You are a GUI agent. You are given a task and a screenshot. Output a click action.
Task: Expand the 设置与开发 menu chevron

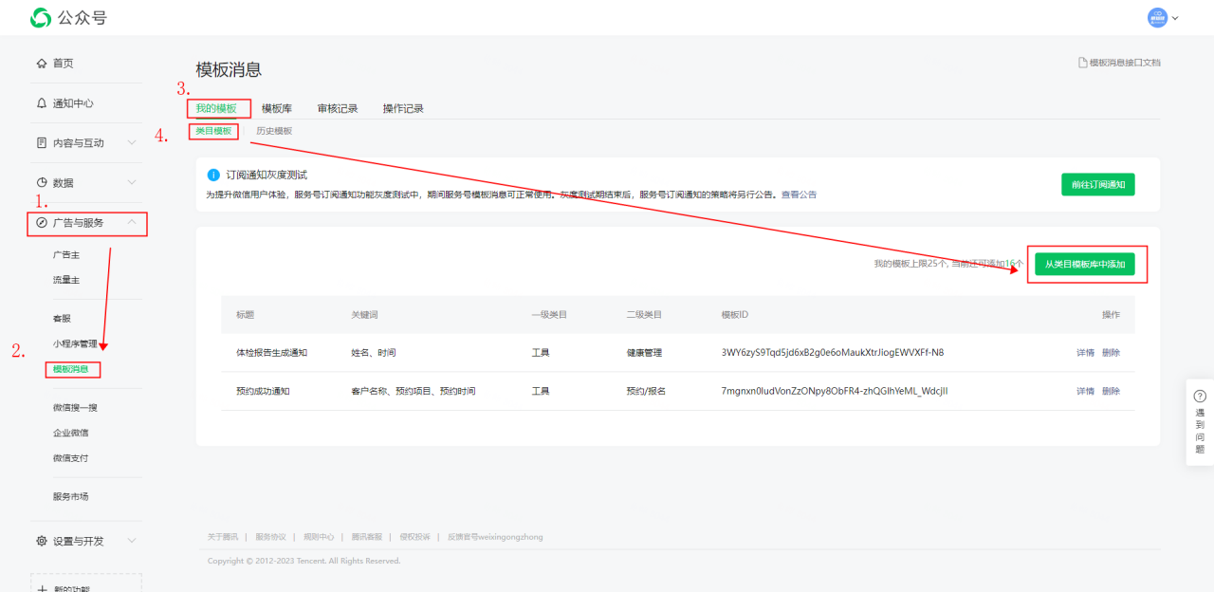(132, 541)
